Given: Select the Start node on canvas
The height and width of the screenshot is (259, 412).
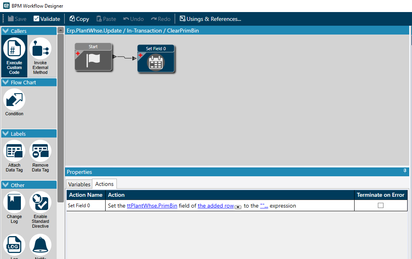Looking at the screenshot, I should click(93, 57).
